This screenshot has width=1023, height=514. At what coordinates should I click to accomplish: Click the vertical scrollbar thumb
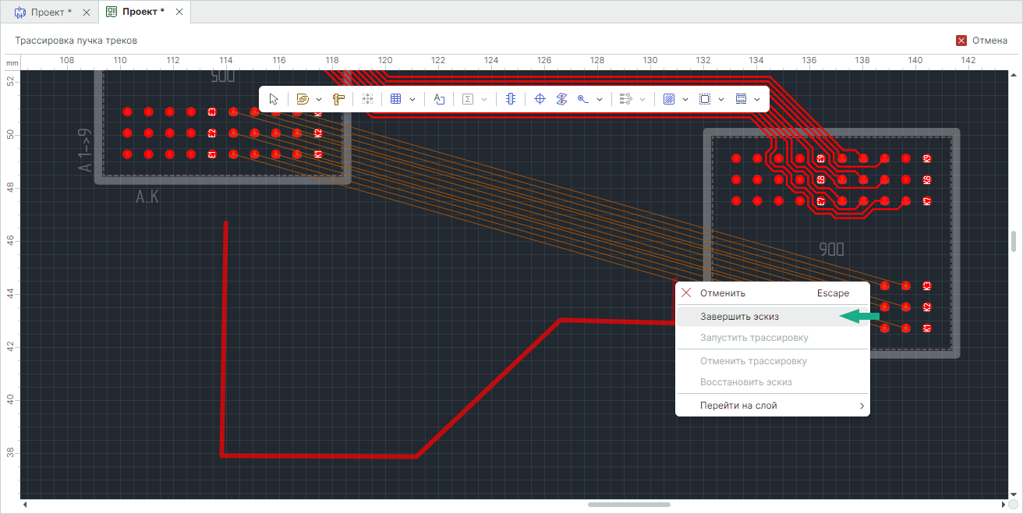(1014, 242)
